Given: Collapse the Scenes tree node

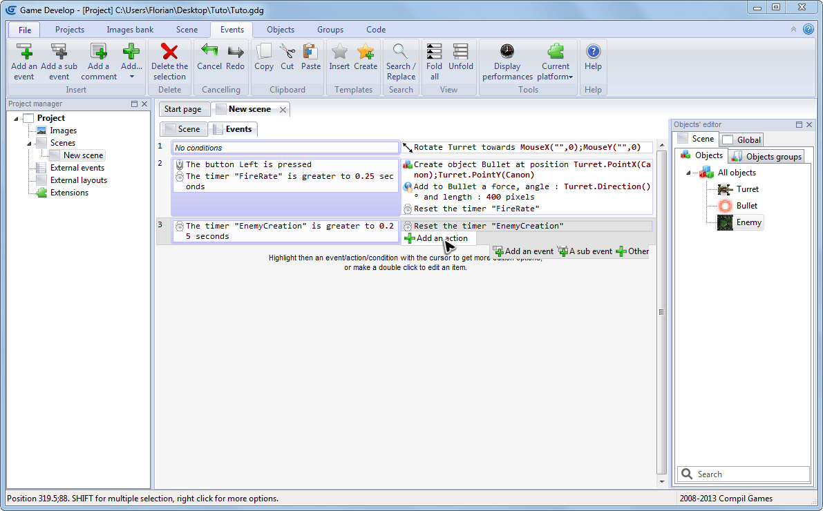Looking at the screenshot, I should coord(30,144).
